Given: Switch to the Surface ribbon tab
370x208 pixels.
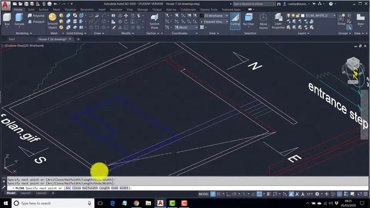Looking at the screenshot, I should click(x=43, y=10).
